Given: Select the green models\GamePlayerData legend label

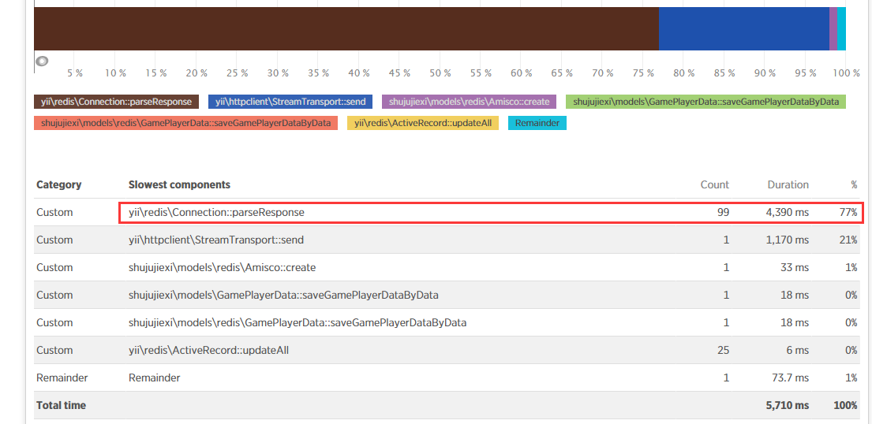Looking at the screenshot, I should pyautogui.click(x=705, y=102).
